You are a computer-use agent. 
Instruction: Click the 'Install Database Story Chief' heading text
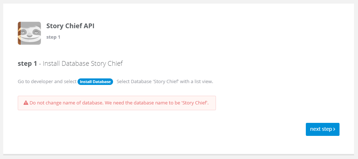pyautogui.click(x=83, y=64)
